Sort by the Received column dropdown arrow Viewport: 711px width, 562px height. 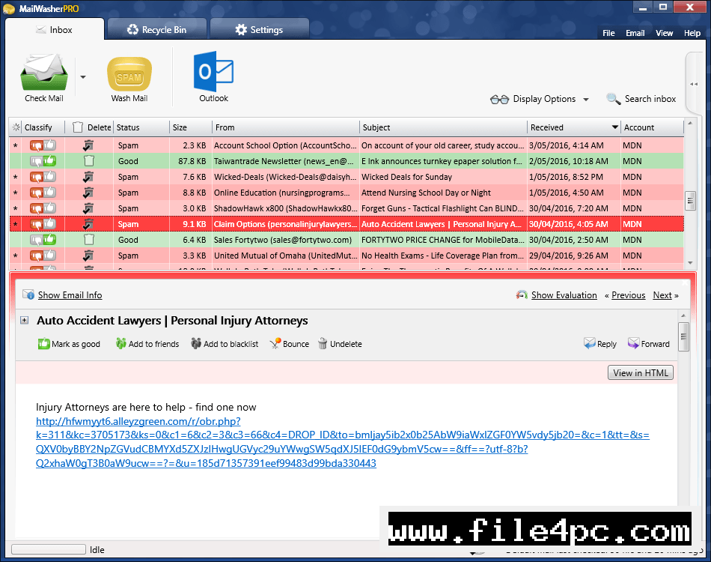pyautogui.click(x=615, y=127)
